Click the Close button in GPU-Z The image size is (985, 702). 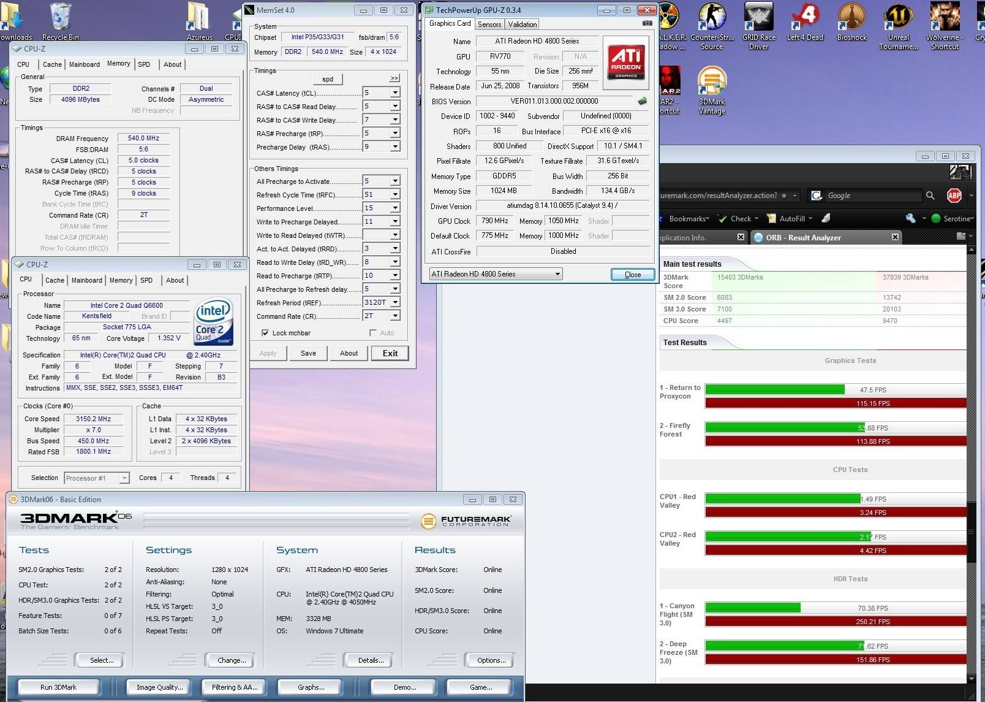pos(633,274)
